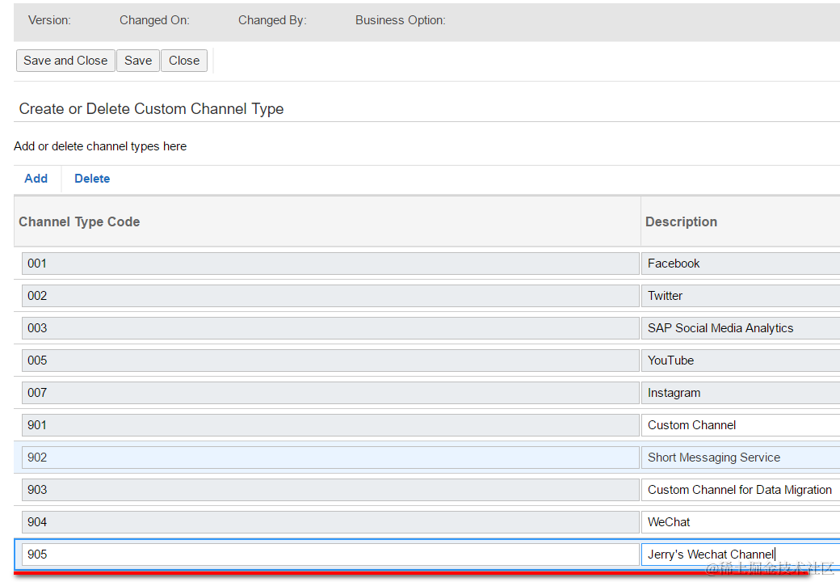
Task: Select the Channel Type Code column header
Action: coord(79,221)
